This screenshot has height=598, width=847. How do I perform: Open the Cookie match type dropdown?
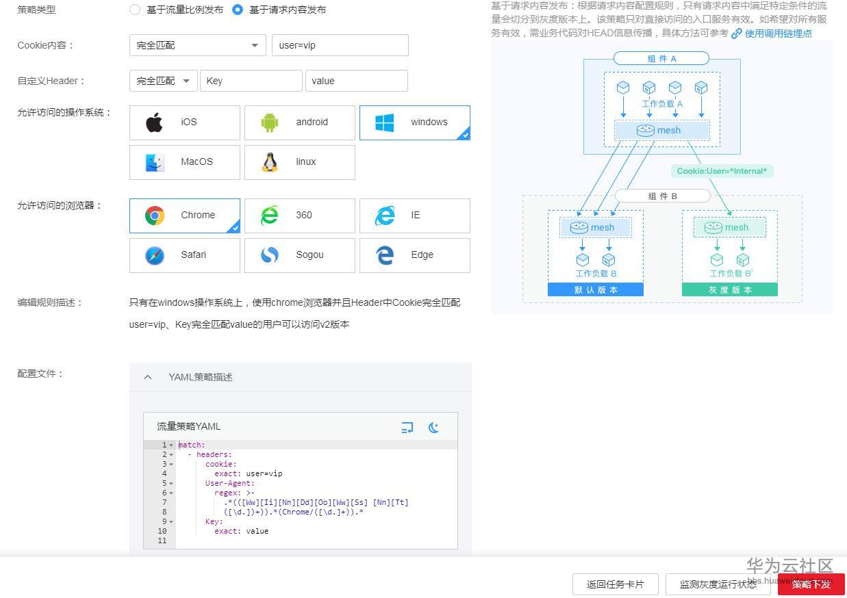pos(198,45)
